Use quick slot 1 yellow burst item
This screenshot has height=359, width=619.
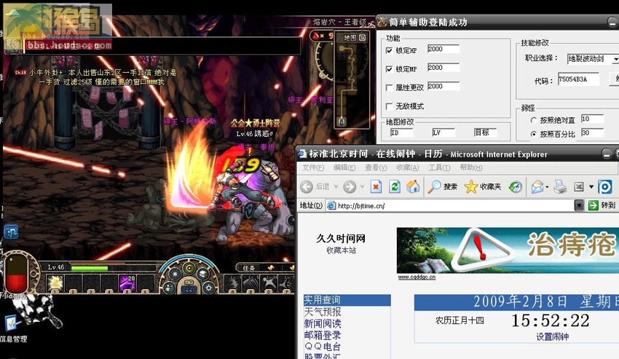click(55, 283)
